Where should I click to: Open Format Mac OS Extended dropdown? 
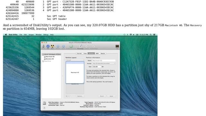coord(104,63)
